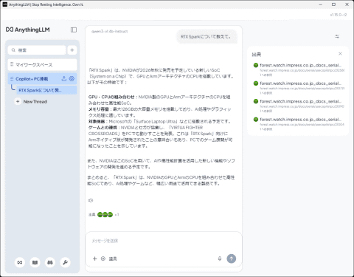Click the book documentation icon at sidebar bottom
This screenshot has width=354, height=277.
click(x=35, y=262)
